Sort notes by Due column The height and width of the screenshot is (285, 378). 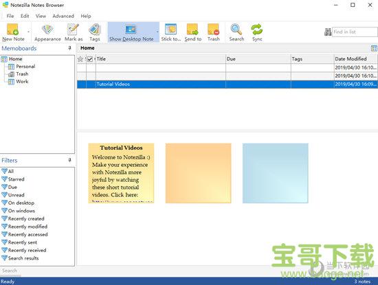tap(258, 59)
